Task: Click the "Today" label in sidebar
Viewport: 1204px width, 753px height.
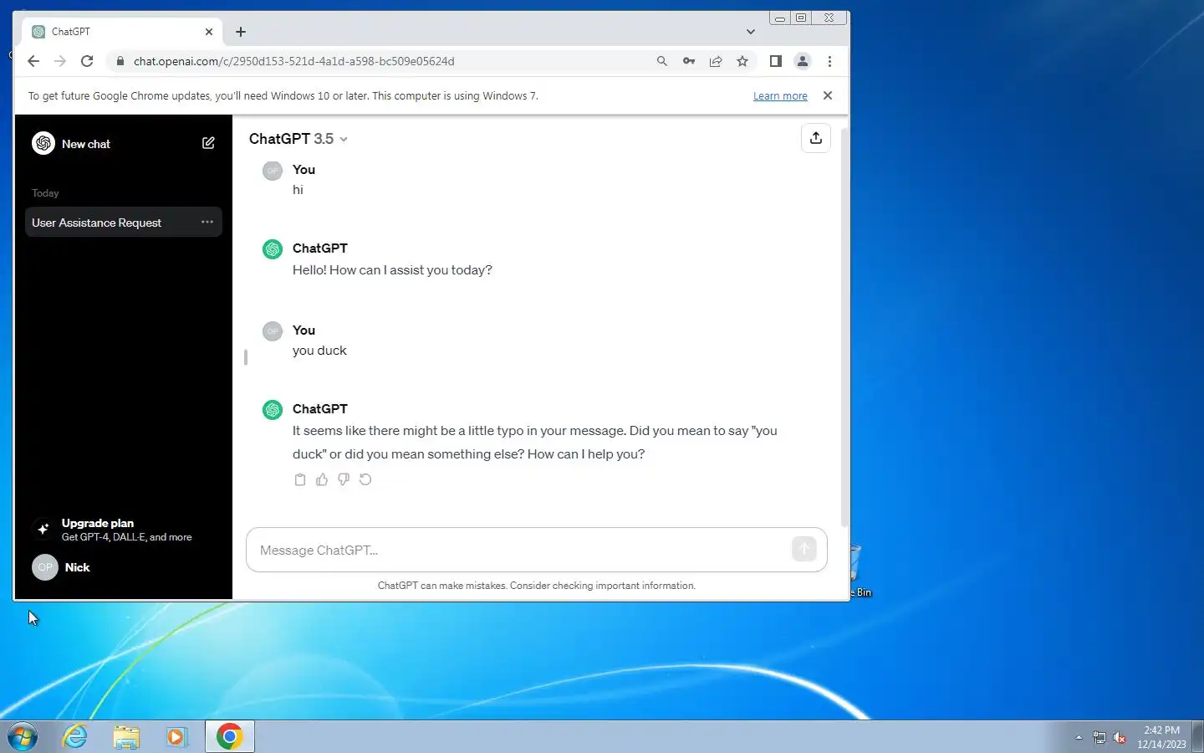Action: point(45,193)
